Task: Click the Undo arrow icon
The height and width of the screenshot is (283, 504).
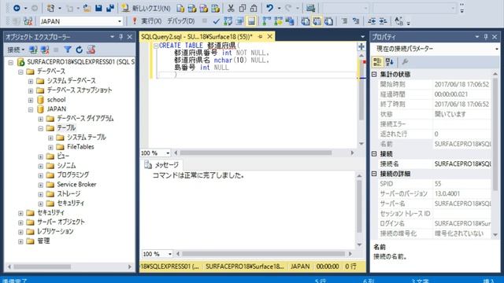Action: pyautogui.click(x=269, y=8)
